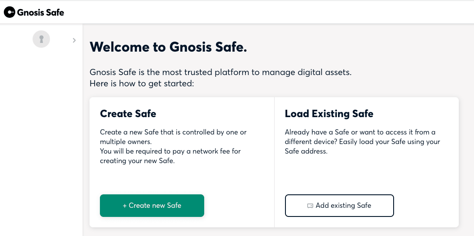Click the blank area of the top header bar
Viewport: 474px width, 236px height.
click(266, 12)
